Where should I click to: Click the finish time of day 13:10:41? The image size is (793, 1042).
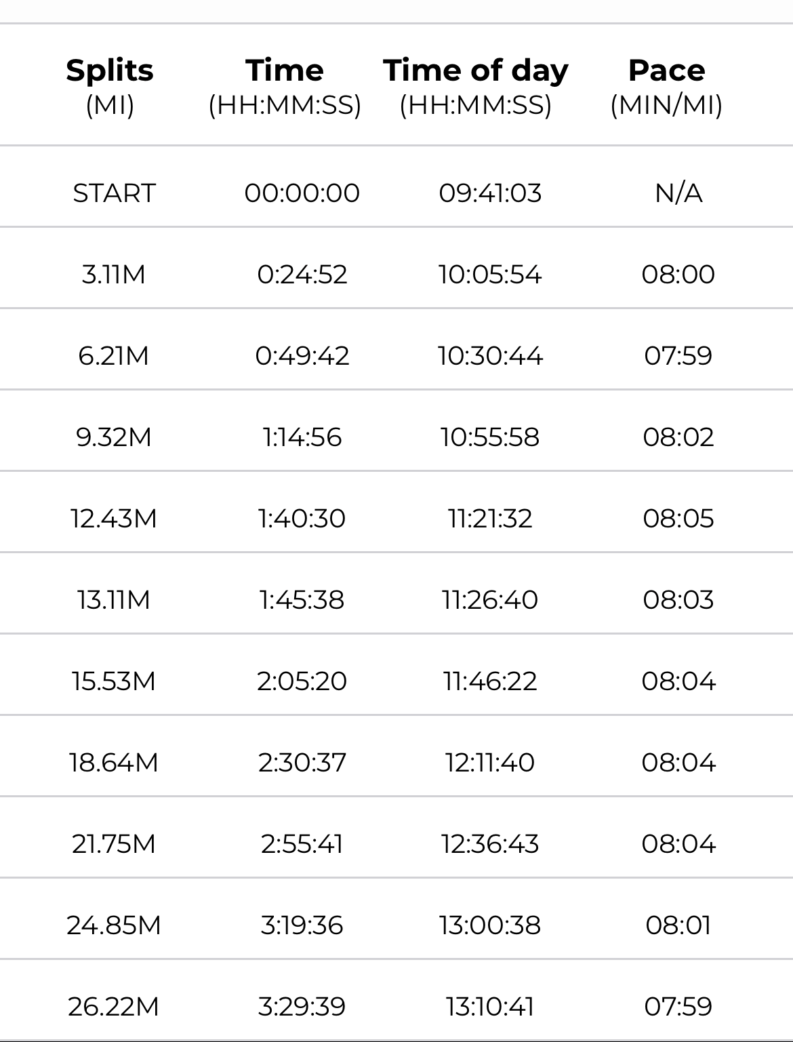490,1007
